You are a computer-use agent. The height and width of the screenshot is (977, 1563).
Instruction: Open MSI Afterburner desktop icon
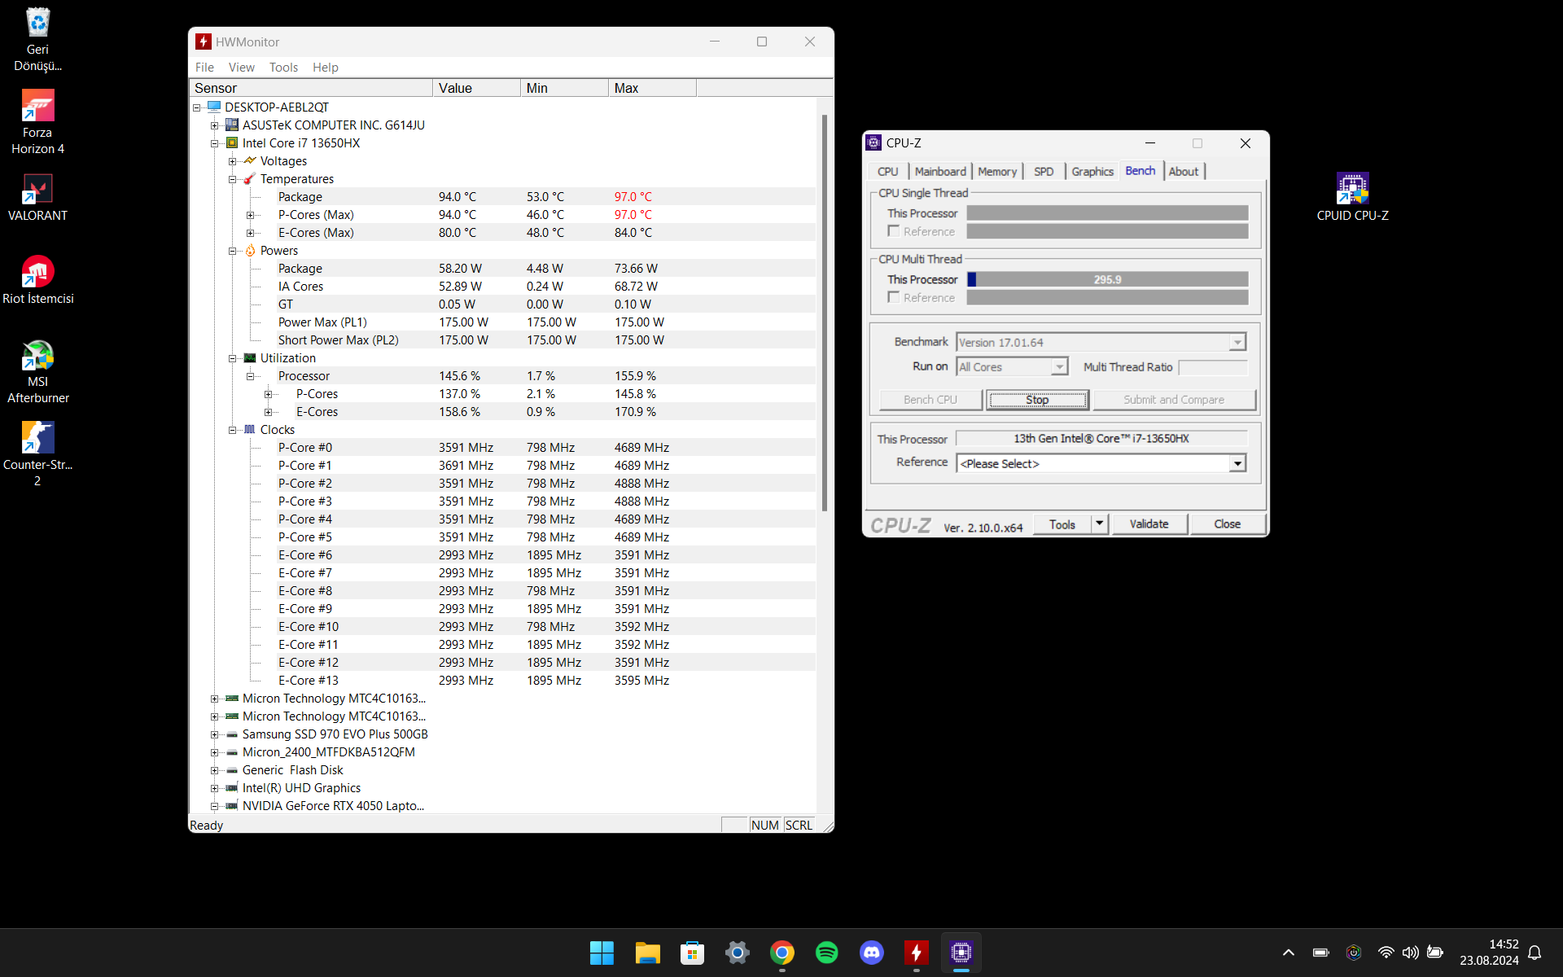[37, 357]
